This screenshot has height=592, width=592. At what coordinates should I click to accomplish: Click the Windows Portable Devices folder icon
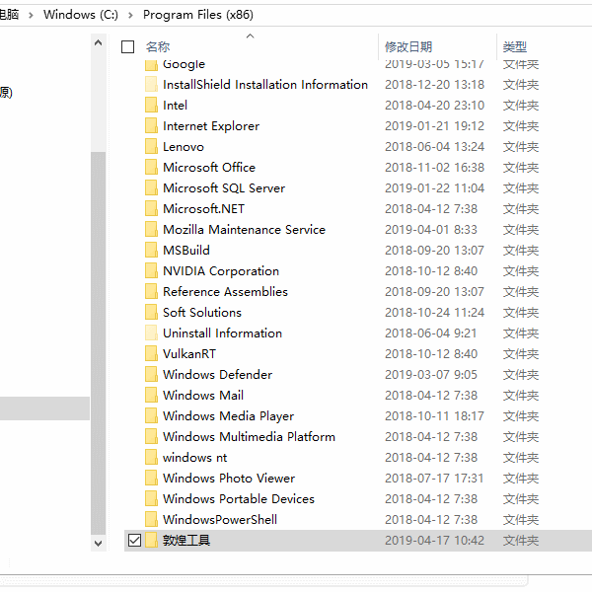click(x=151, y=499)
